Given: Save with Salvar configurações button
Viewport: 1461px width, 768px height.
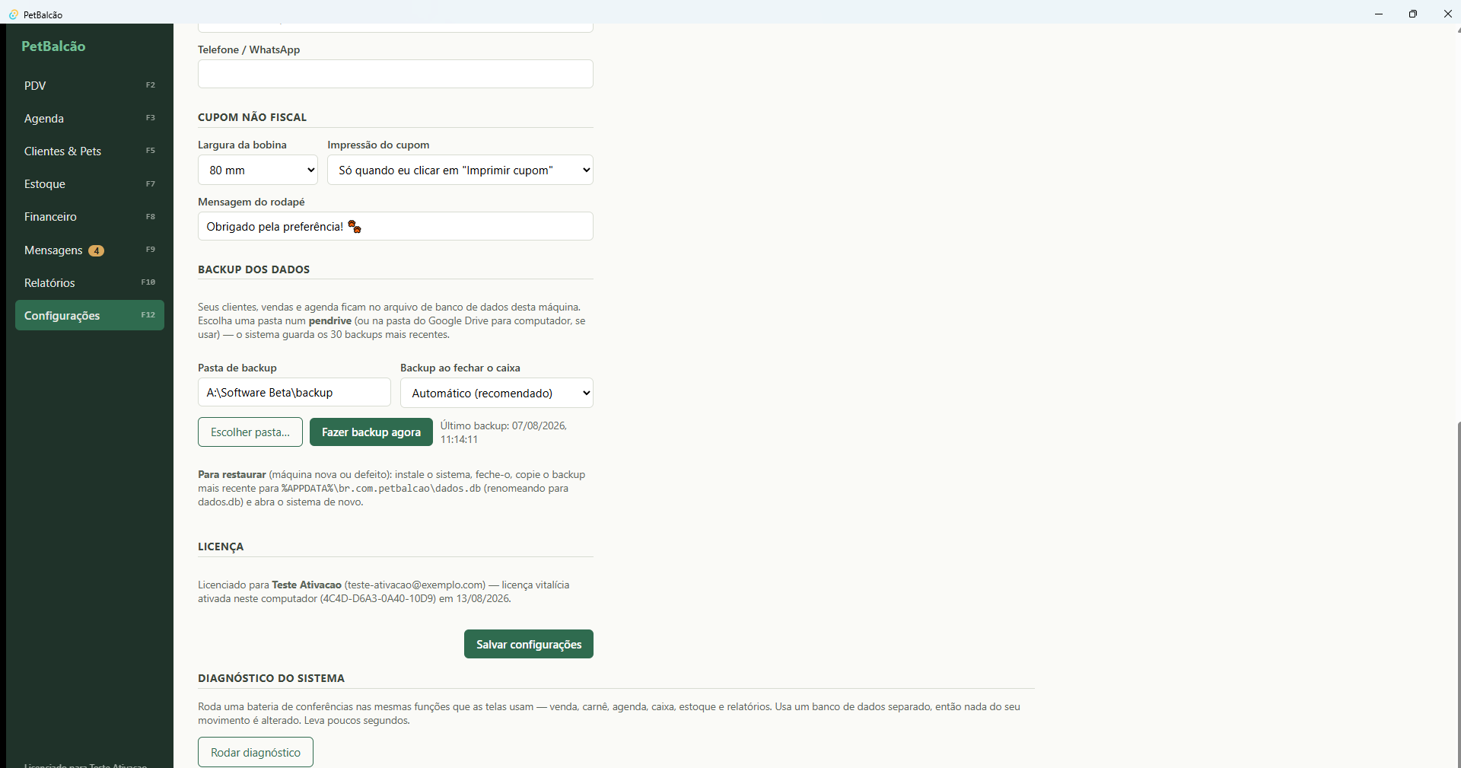Looking at the screenshot, I should (x=529, y=644).
